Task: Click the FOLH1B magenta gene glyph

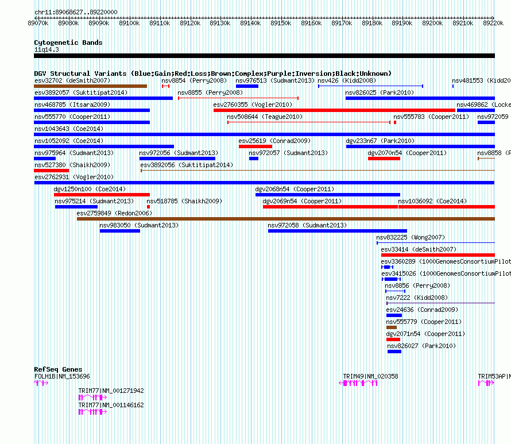Action: (41, 383)
